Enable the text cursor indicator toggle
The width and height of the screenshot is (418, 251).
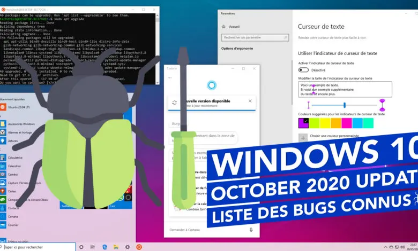coord(303,70)
